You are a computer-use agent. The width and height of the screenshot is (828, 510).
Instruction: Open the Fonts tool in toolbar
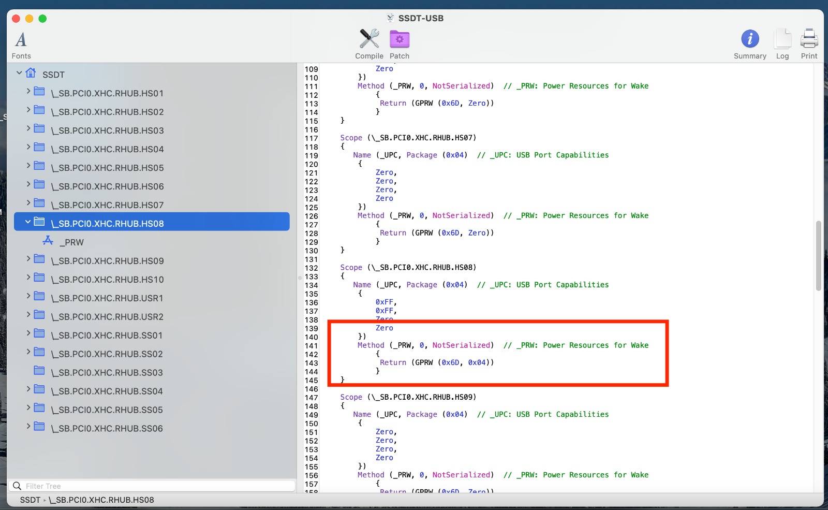[x=21, y=45]
